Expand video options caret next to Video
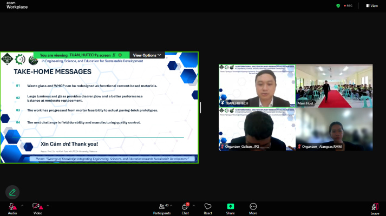Screen dimensions: 386x216 (x=48, y=206)
